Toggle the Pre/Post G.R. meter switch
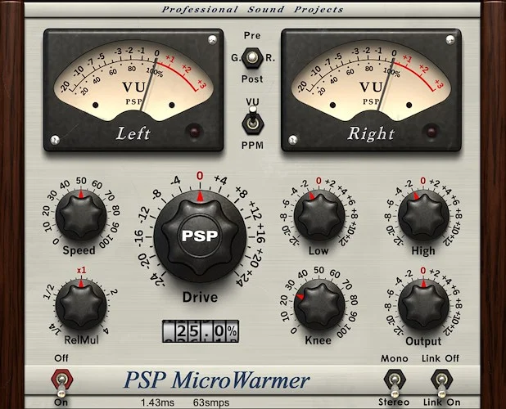Screen dimensions: 506x409 (251, 58)
